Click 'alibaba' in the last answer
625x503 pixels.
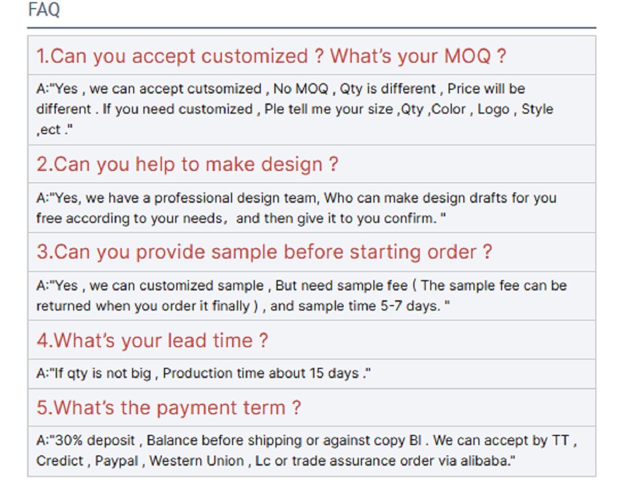click(x=485, y=461)
